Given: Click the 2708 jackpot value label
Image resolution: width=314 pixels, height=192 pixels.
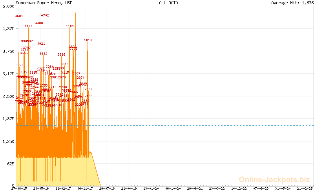Looking at the screenshot, I should pos(63,87).
